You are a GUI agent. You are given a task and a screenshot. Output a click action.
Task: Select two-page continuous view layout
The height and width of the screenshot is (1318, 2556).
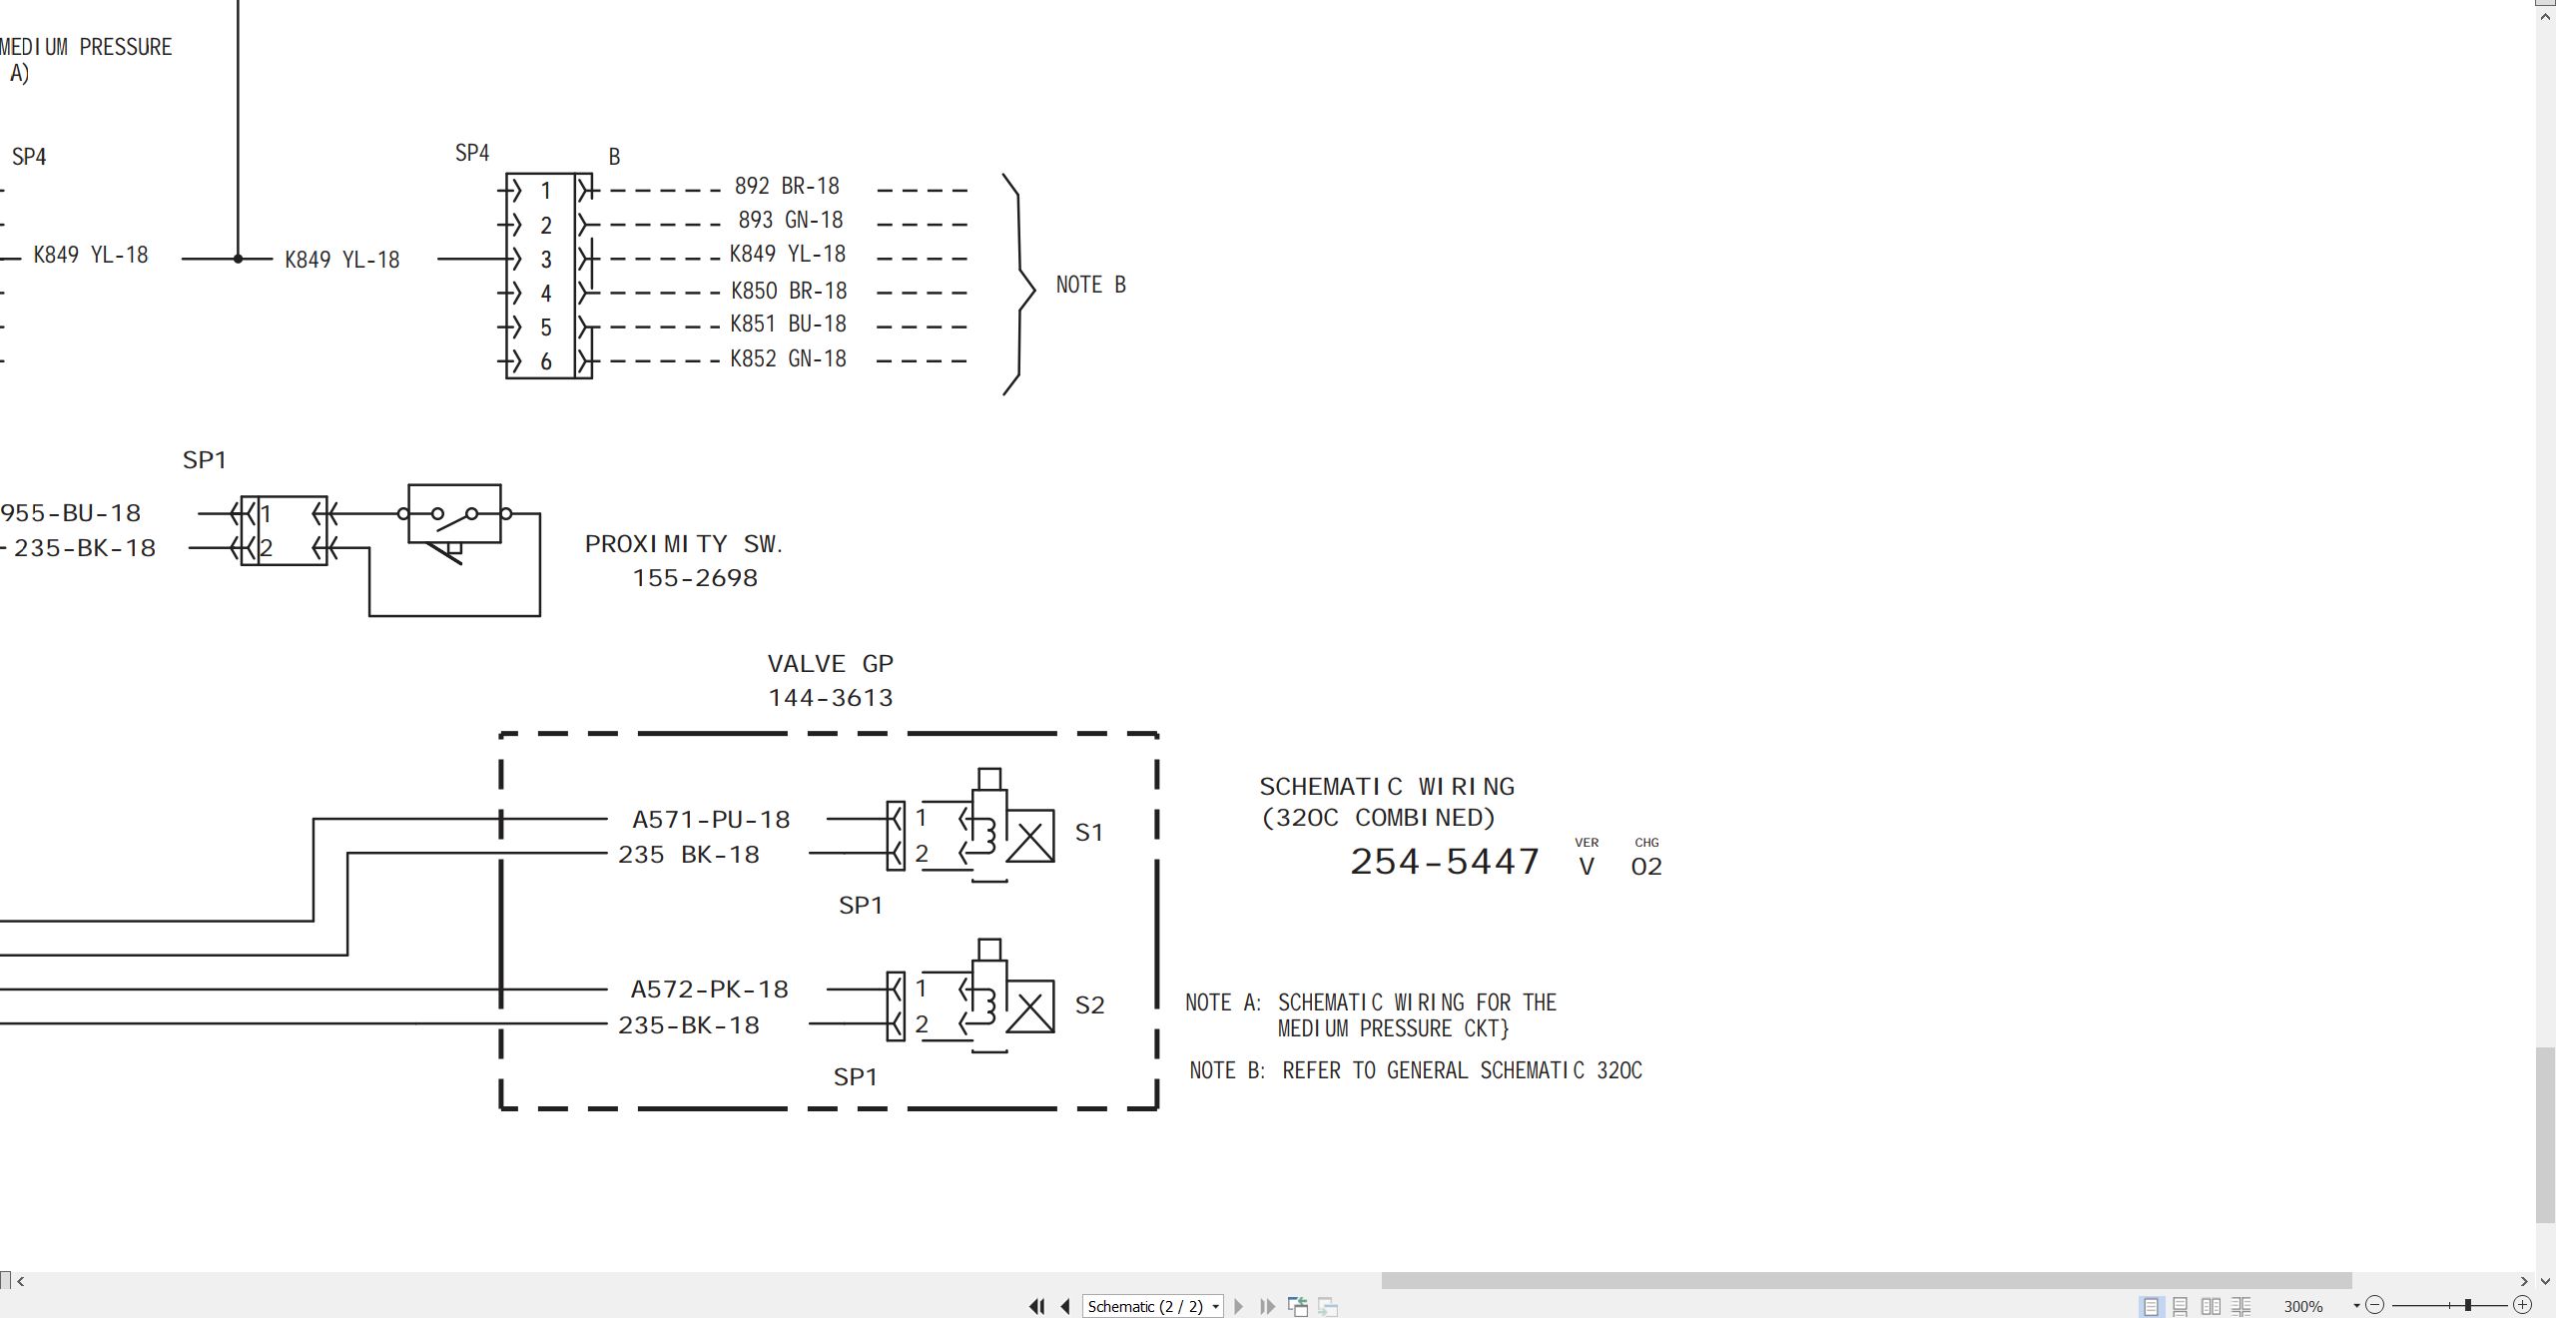2241,1306
